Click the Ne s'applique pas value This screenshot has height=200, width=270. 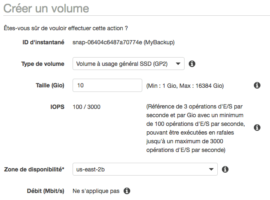coord(96,191)
